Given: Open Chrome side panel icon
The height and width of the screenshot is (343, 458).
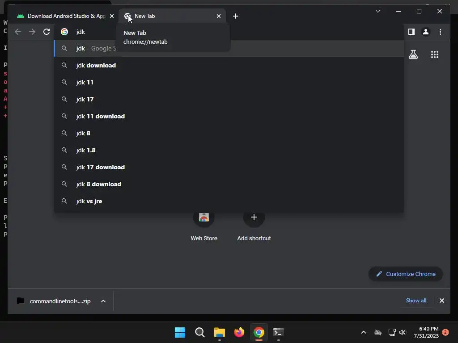Looking at the screenshot, I should tap(411, 32).
